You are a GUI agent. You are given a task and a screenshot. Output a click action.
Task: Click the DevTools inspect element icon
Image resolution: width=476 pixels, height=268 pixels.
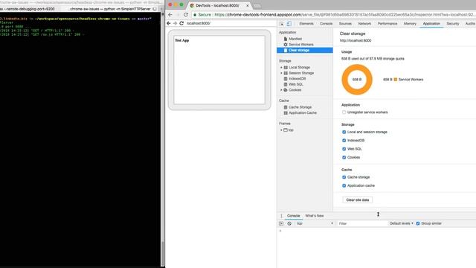[281, 24]
